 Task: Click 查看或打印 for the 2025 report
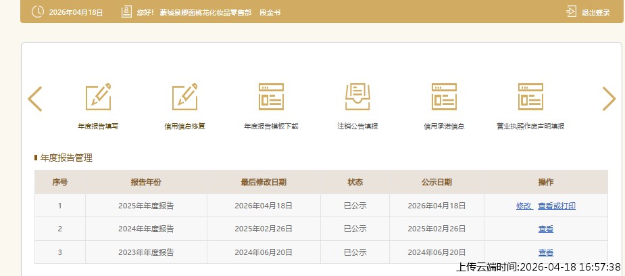tap(557, 206)
